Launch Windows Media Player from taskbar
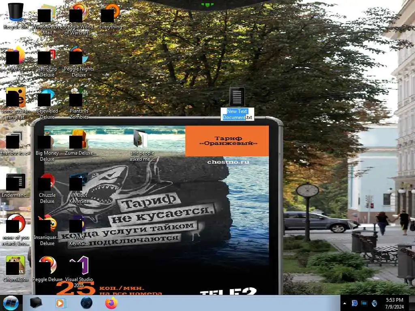Image resolution: width=415 pixels, height=311 pixels. [60, 303]
